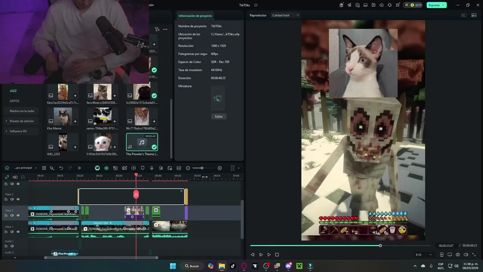Adjust the timeline zoom slider handle
The image size is (483, 272).
[x=202, y=168]
